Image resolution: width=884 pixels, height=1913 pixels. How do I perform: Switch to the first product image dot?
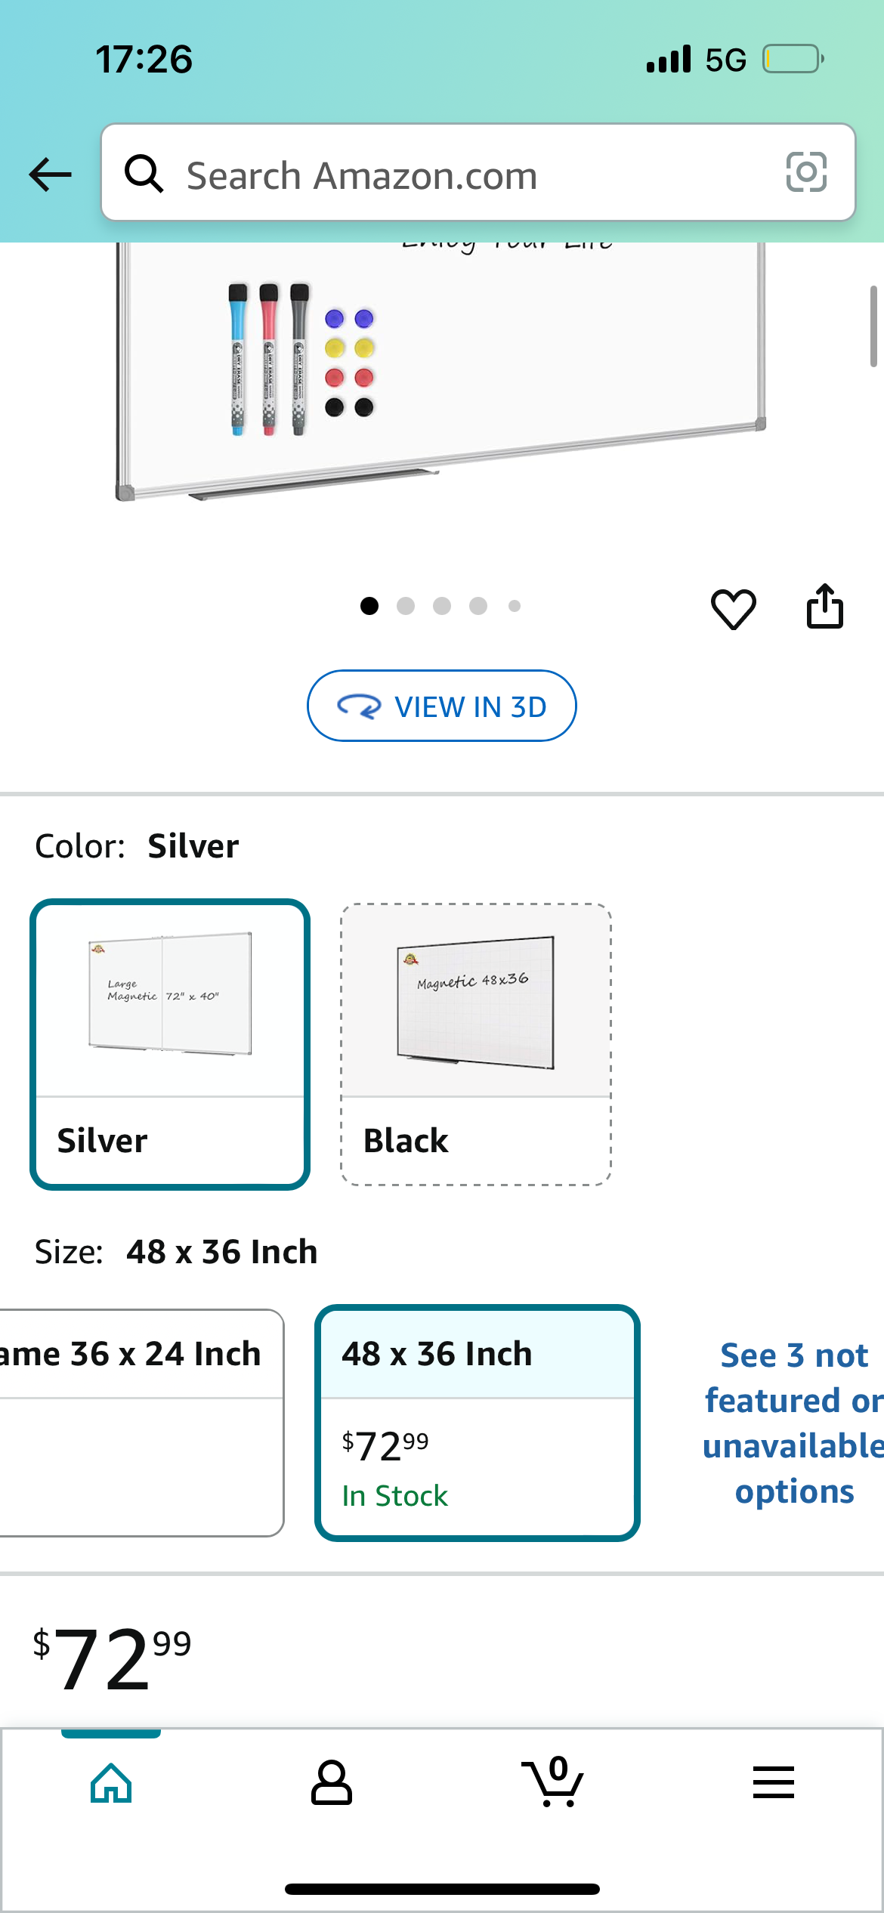coord(371,606)
